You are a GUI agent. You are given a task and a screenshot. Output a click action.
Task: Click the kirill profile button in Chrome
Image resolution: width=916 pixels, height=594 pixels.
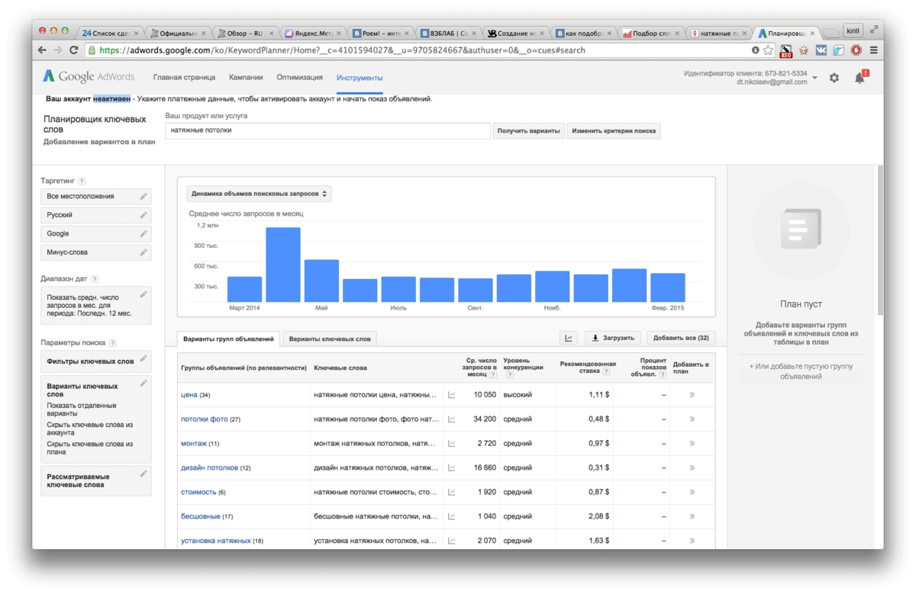pyautogui.click(x=853, y=31)
